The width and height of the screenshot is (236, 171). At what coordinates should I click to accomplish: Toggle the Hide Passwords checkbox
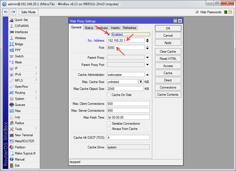pos(197,12)
